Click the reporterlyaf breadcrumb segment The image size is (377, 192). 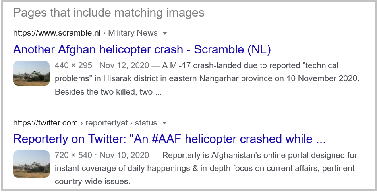(106, 123)
